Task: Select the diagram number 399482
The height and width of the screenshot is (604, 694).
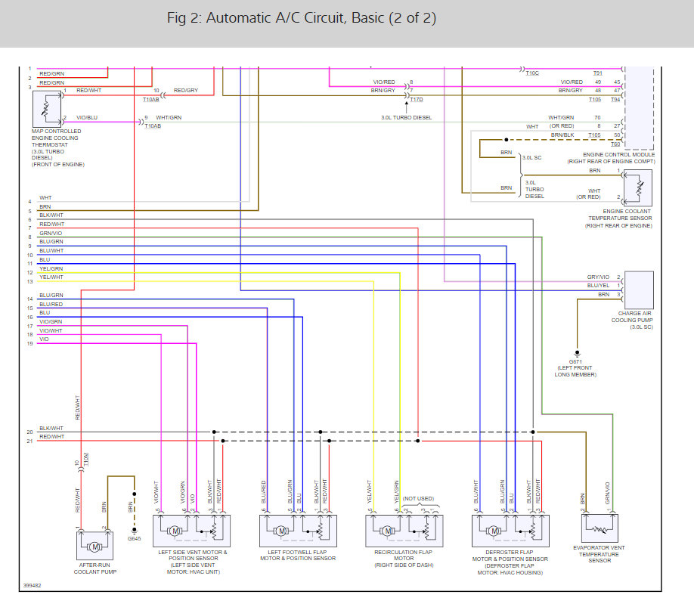Action: 32,585
